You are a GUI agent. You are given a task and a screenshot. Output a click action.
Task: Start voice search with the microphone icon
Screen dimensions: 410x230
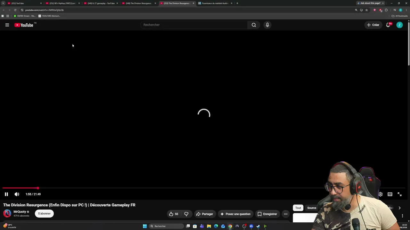(x=267, y=25)
